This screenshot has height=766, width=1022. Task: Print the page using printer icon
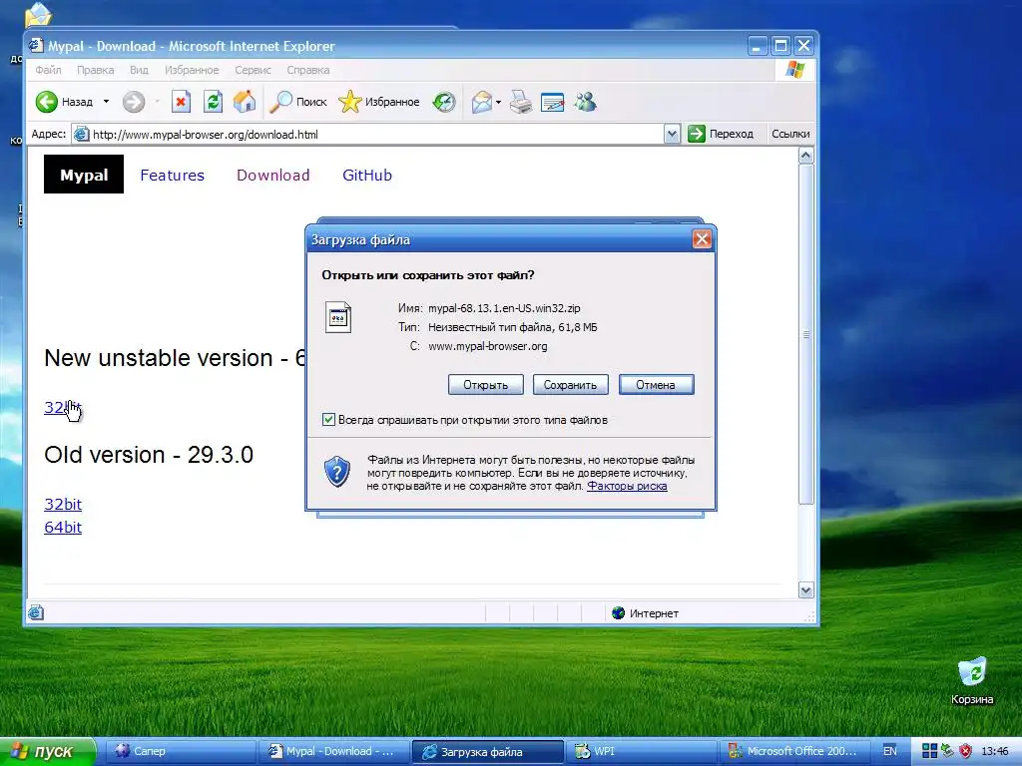pyautogui.click(x=521, y=102)
